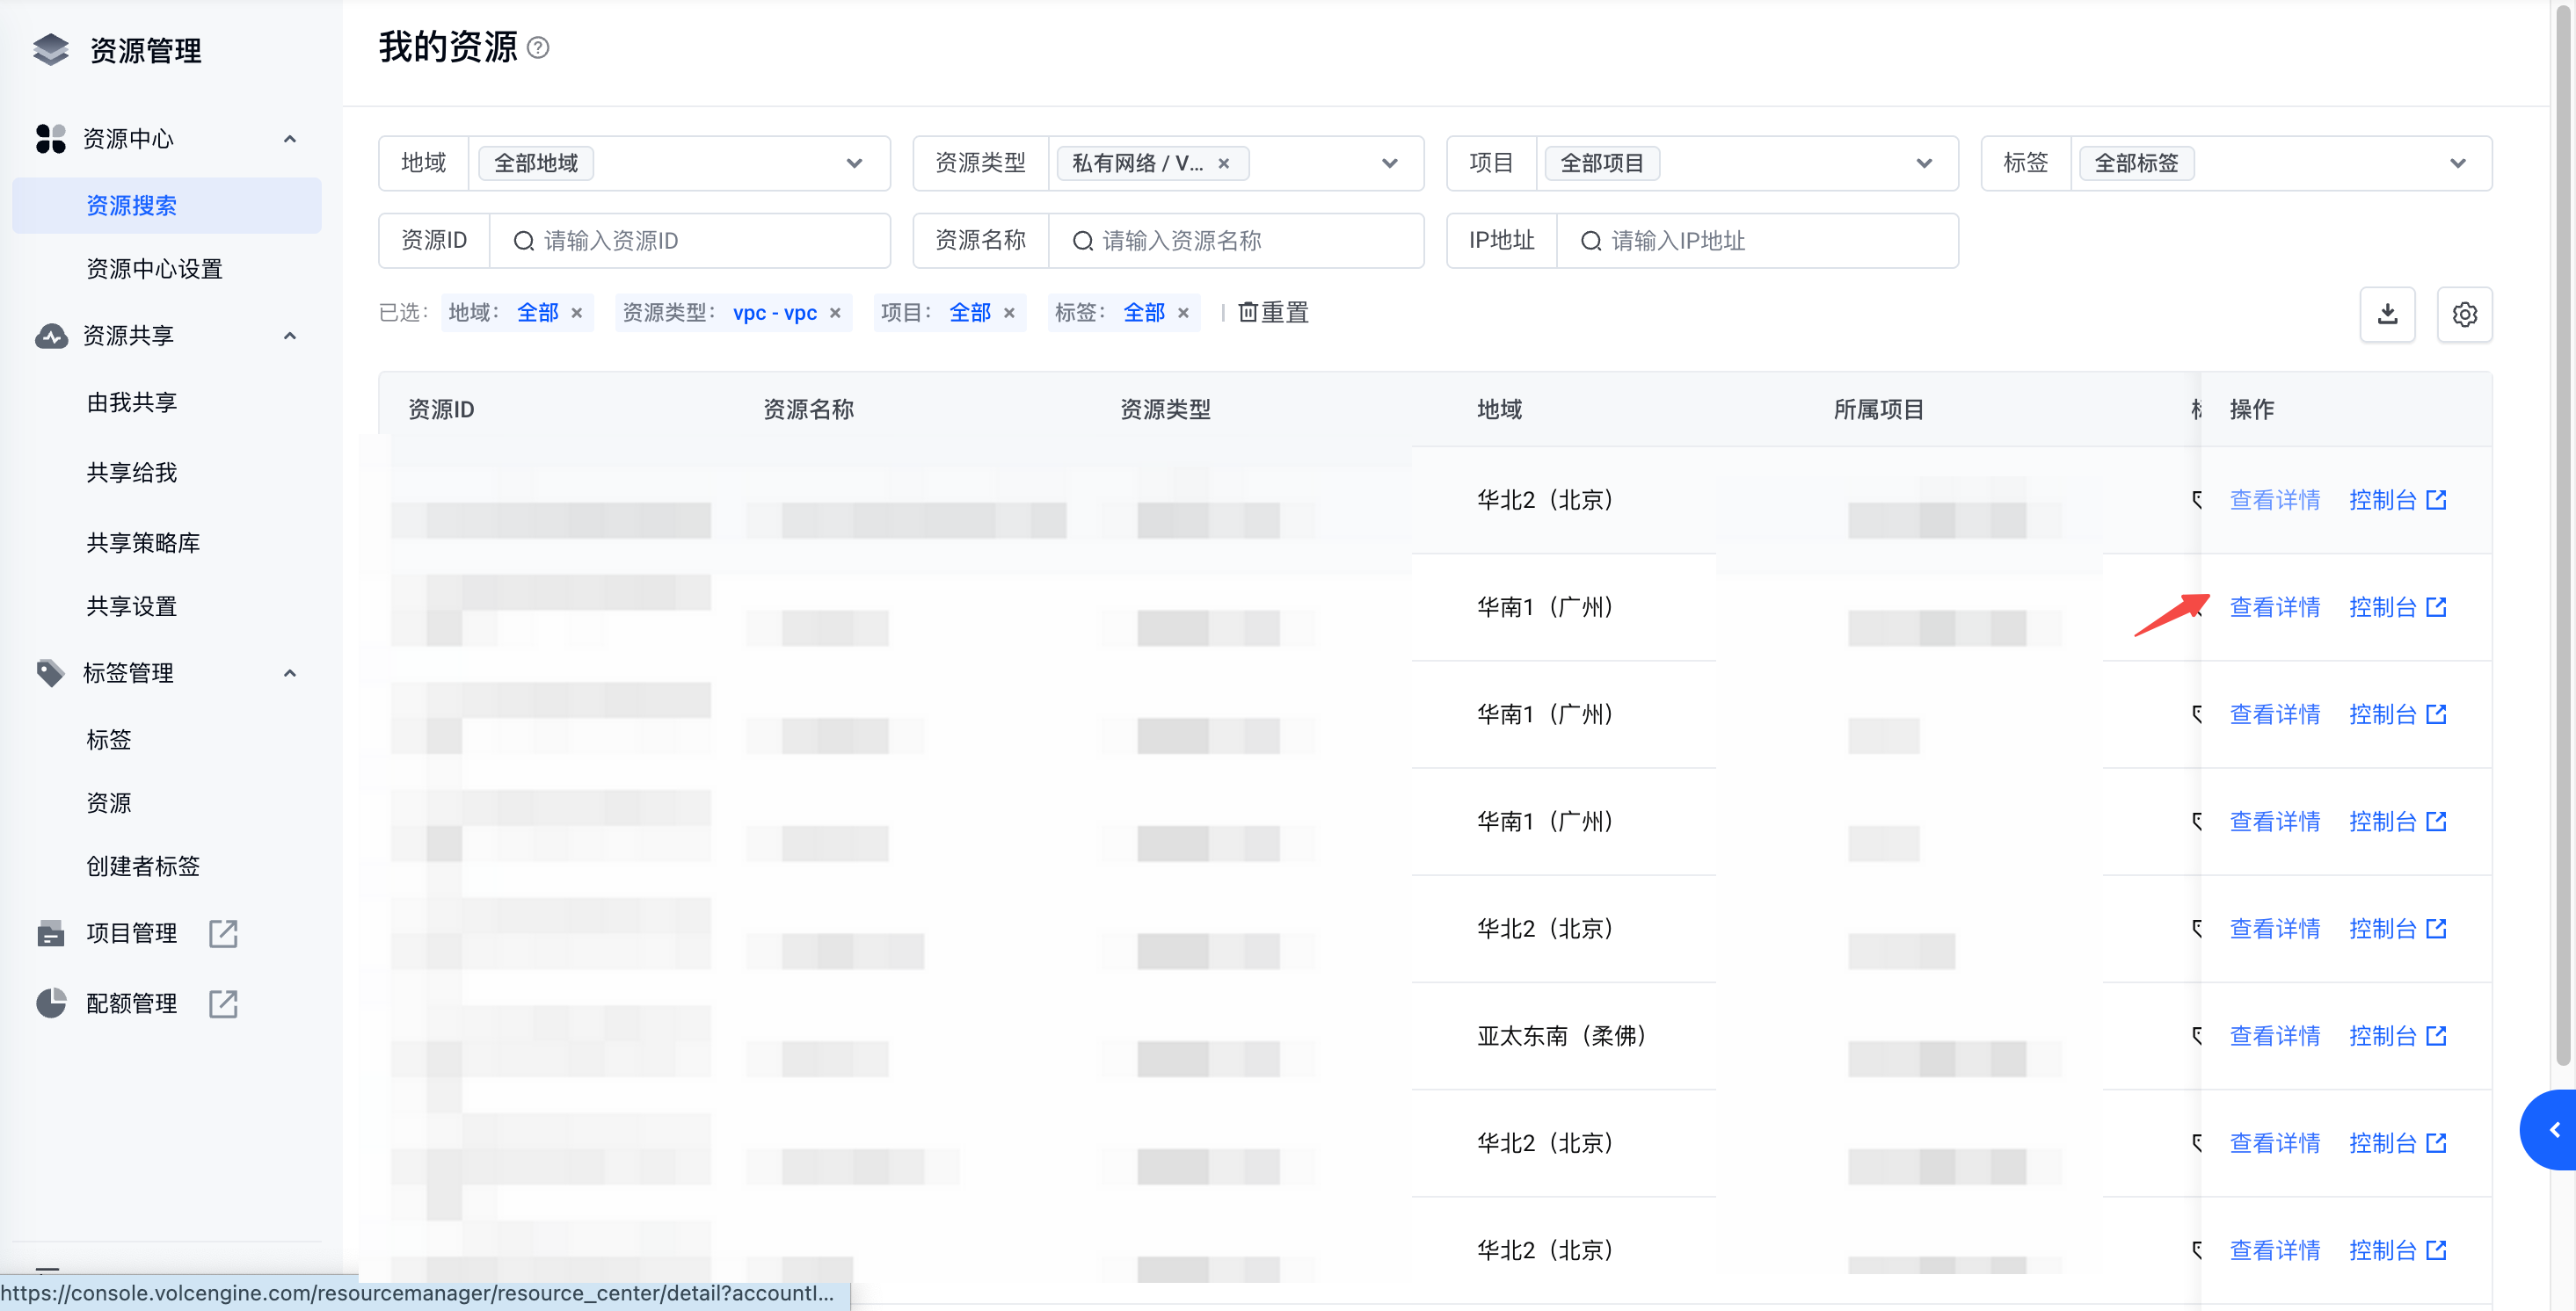The width and height of the screenshot is (2576, 1311).
Task: Remove the 资源类型 vpc - vpc filter chip
Action: click(x=835, y=313)
